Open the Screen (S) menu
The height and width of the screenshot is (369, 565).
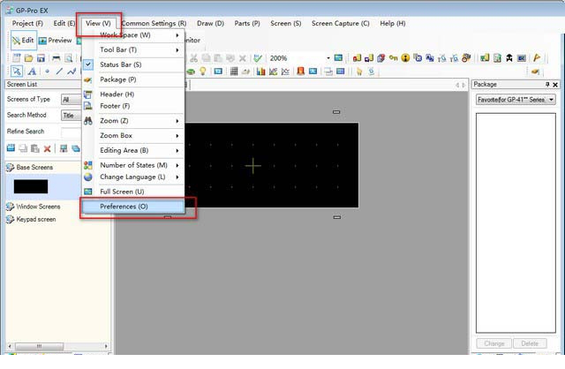pos(286,23)
